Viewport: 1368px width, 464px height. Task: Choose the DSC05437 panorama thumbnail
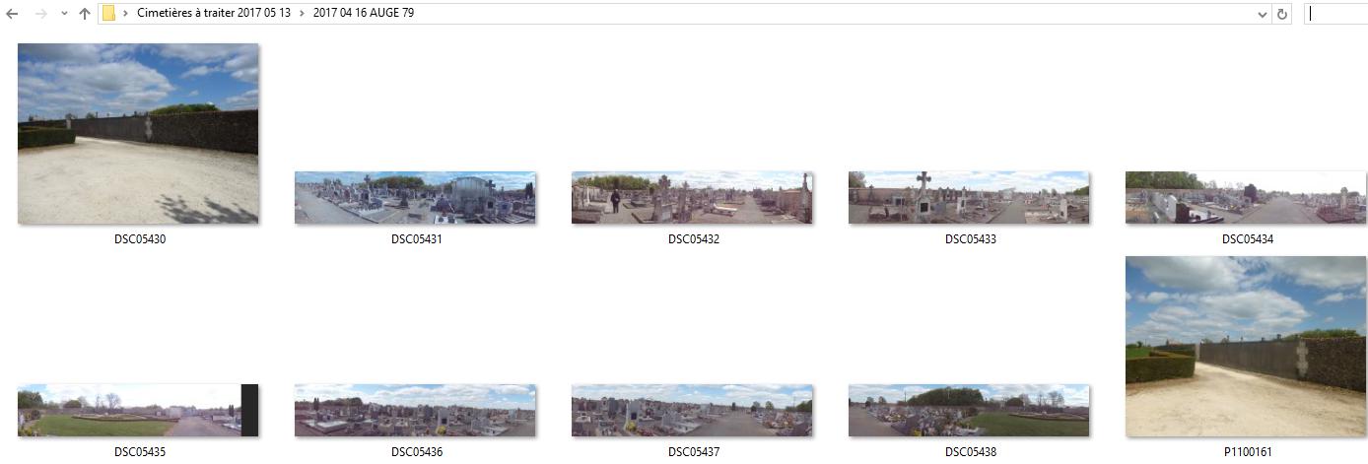[x=692, y=411]
